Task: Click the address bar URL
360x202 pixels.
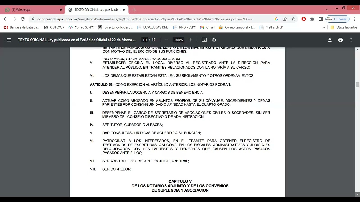Action: pyautogui.click(x=145, y=19)
